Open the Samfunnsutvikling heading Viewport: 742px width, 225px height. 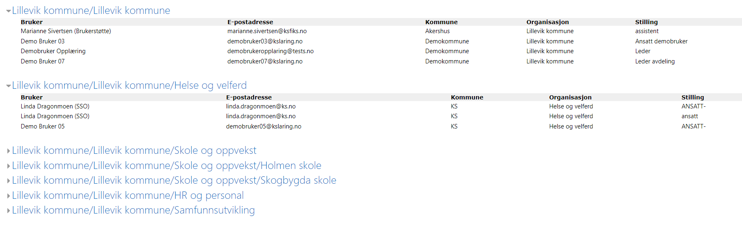point(133,210)
